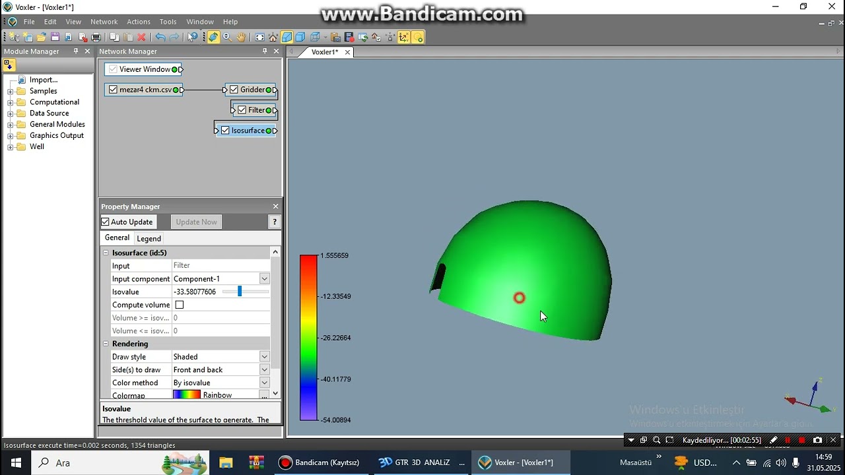Expand the Samples folder

[x=11, y=92]
